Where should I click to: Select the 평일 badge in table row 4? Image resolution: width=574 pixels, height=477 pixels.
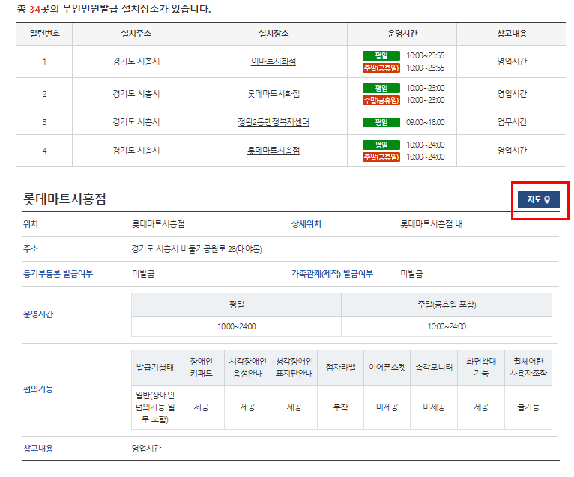click(x=381, y=145)
